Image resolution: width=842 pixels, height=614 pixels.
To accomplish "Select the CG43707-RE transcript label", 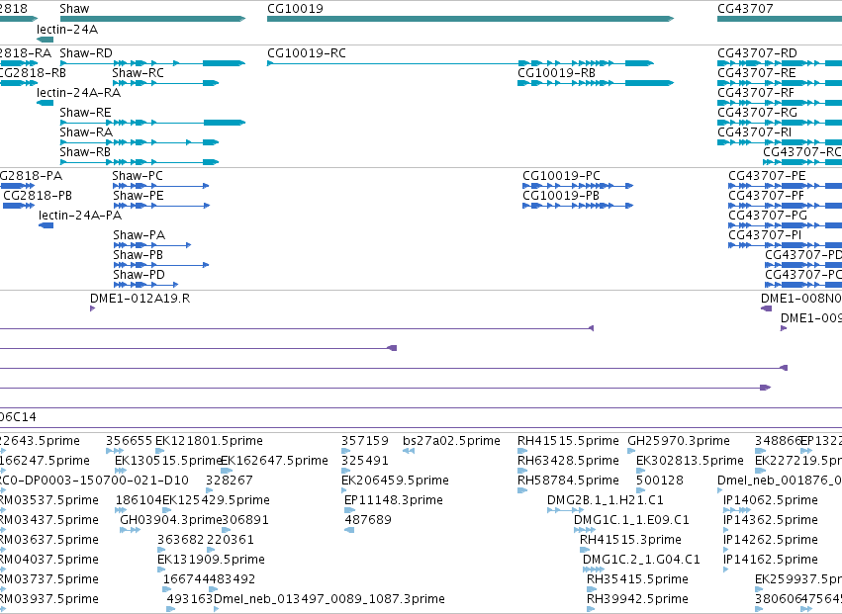I will pos(757,73).
